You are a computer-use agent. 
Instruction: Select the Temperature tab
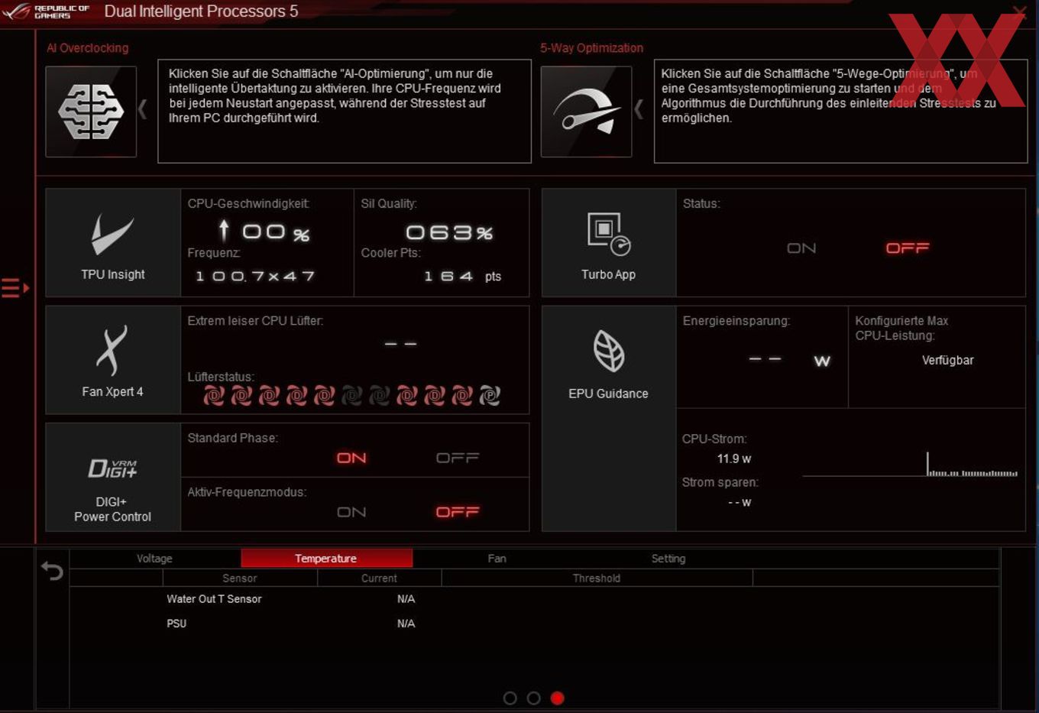pyautogui.click(x=326, y=559)
